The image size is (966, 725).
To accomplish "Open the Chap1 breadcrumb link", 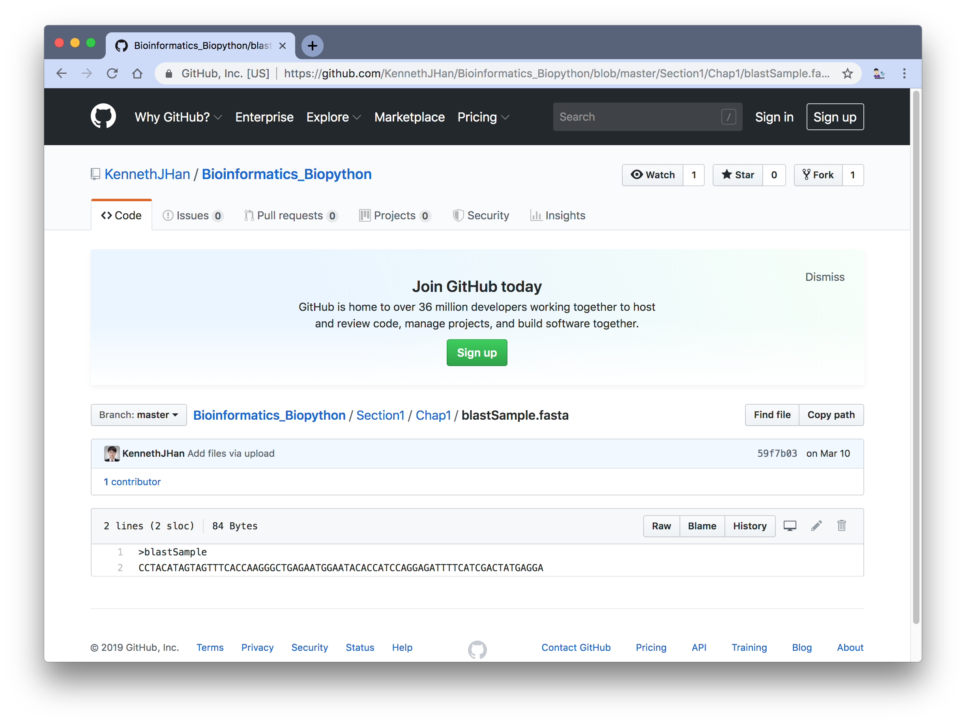I will click(x=433, y=415).
